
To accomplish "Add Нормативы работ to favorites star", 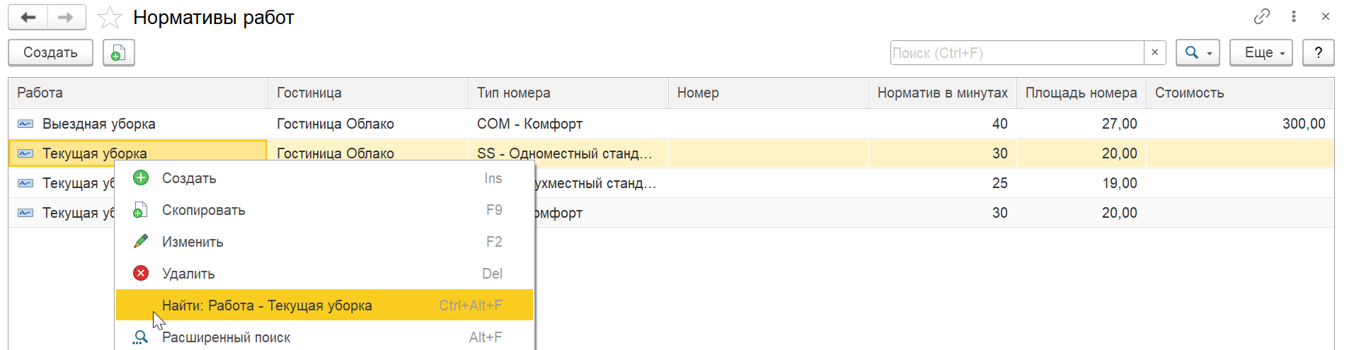I will [x=110, y=18].
